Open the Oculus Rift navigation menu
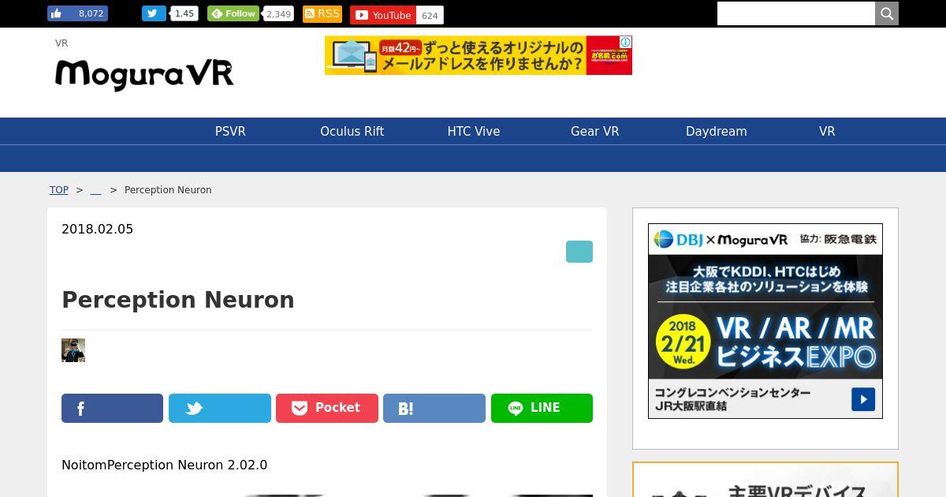This screenshot has width=946, height=497. point(352,131)
